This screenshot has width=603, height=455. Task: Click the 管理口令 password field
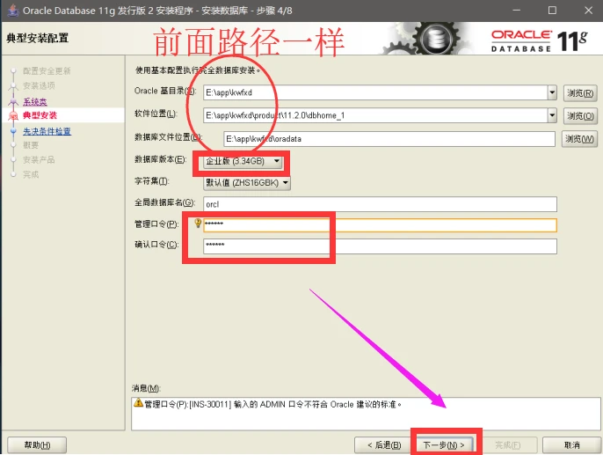(x=380, y=225)
